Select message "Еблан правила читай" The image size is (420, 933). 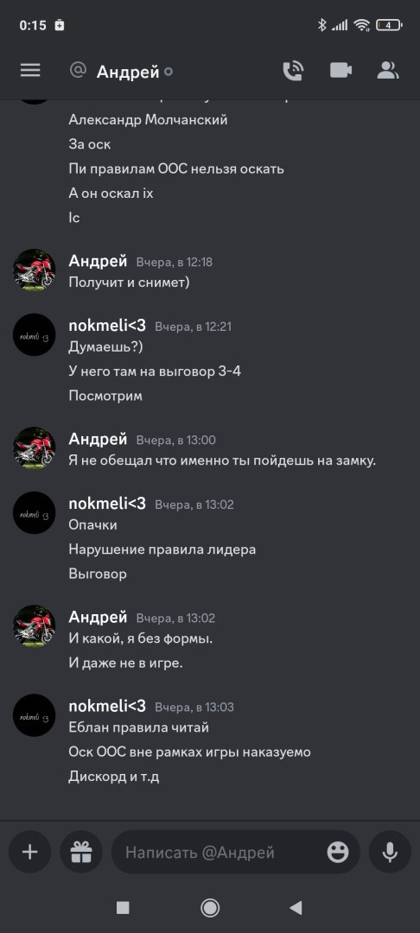(x=139, y=727)
